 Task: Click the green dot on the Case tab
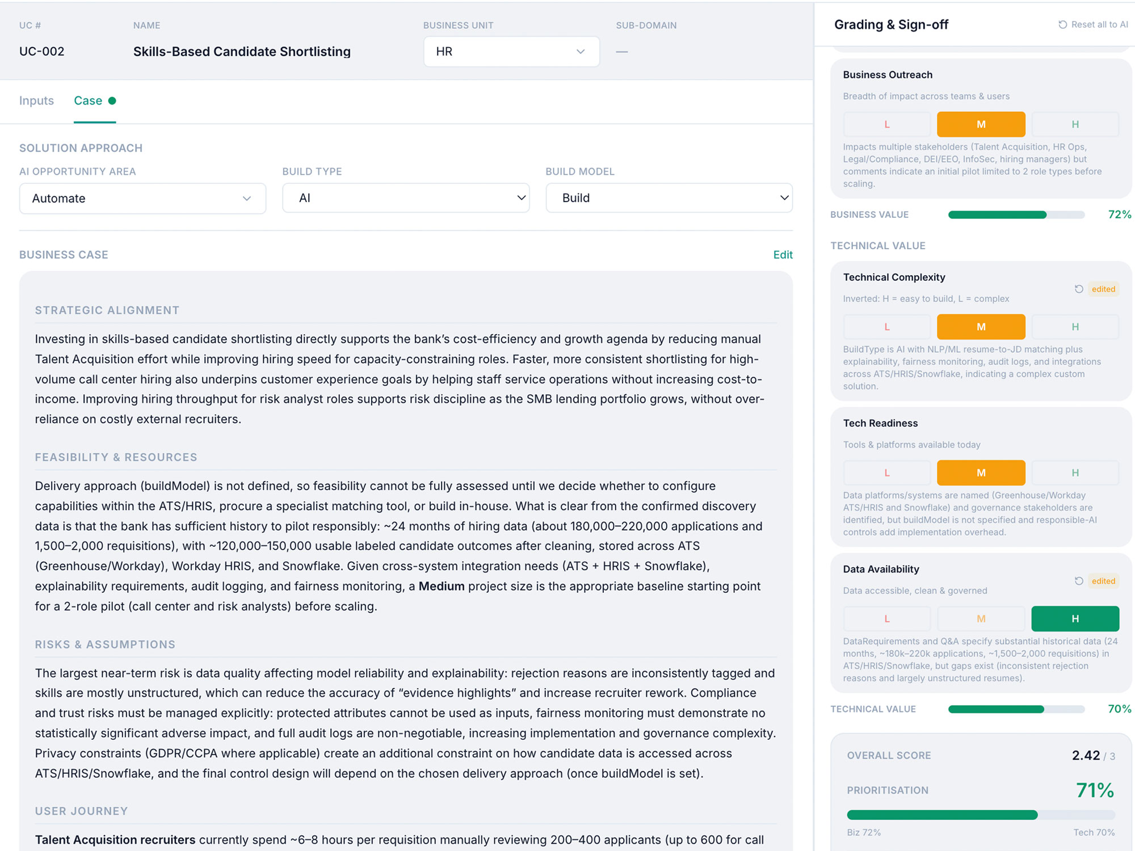(112, 100)
